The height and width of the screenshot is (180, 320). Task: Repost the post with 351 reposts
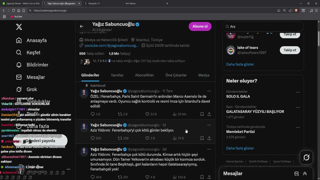pyautogui.click(x=123, y=177)
